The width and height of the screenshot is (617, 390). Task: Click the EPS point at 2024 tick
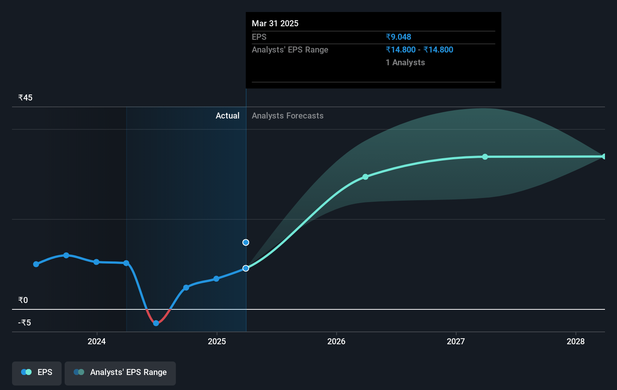(x=96, y=262)
